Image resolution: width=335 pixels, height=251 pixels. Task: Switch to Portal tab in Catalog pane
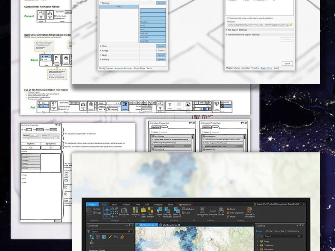click(269, 231)
